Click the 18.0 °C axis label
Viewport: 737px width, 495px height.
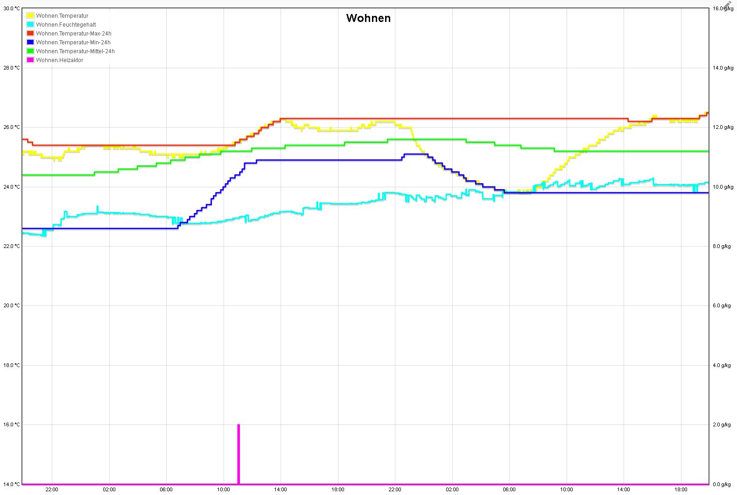point(12,365)
